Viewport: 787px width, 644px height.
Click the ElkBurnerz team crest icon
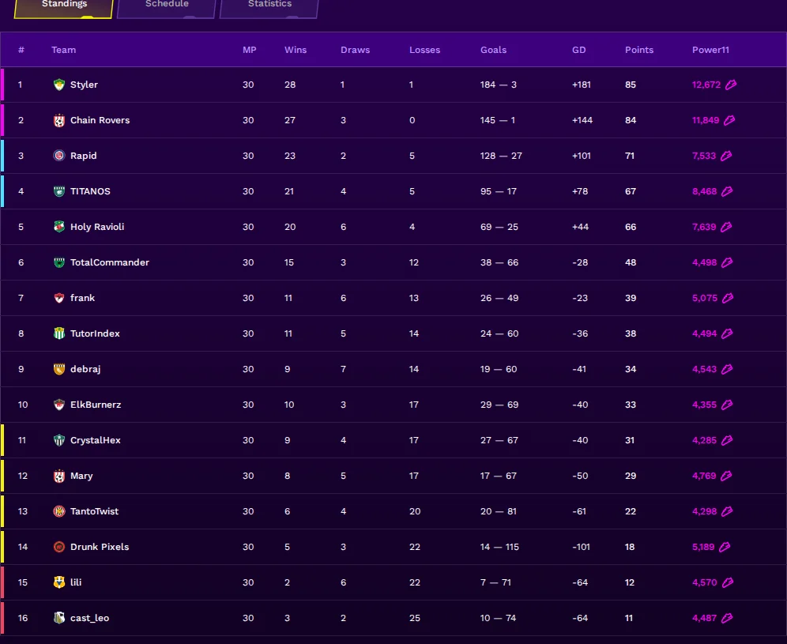(x=59, y=405)
